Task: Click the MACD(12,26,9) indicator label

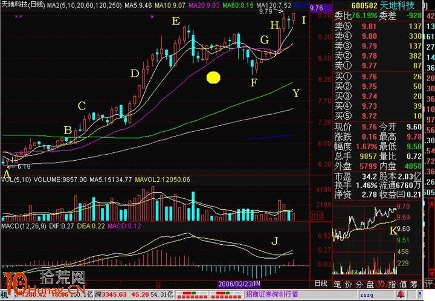Action: coord(24,227)
